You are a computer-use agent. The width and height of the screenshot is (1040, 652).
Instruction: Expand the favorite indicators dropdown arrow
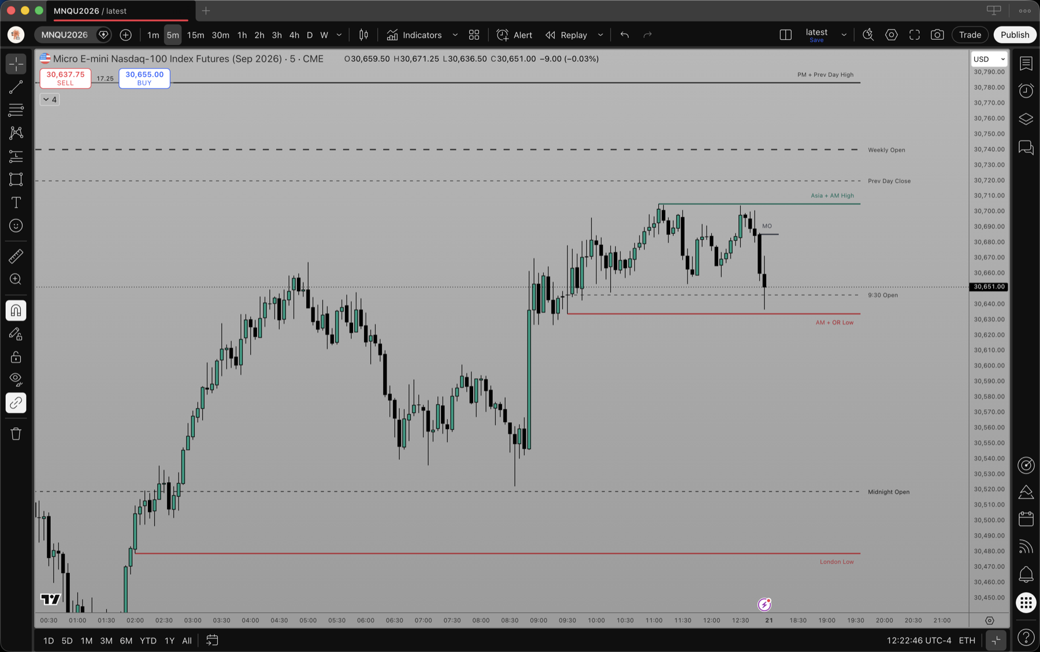pyautogui.click(x=455, y=35)
